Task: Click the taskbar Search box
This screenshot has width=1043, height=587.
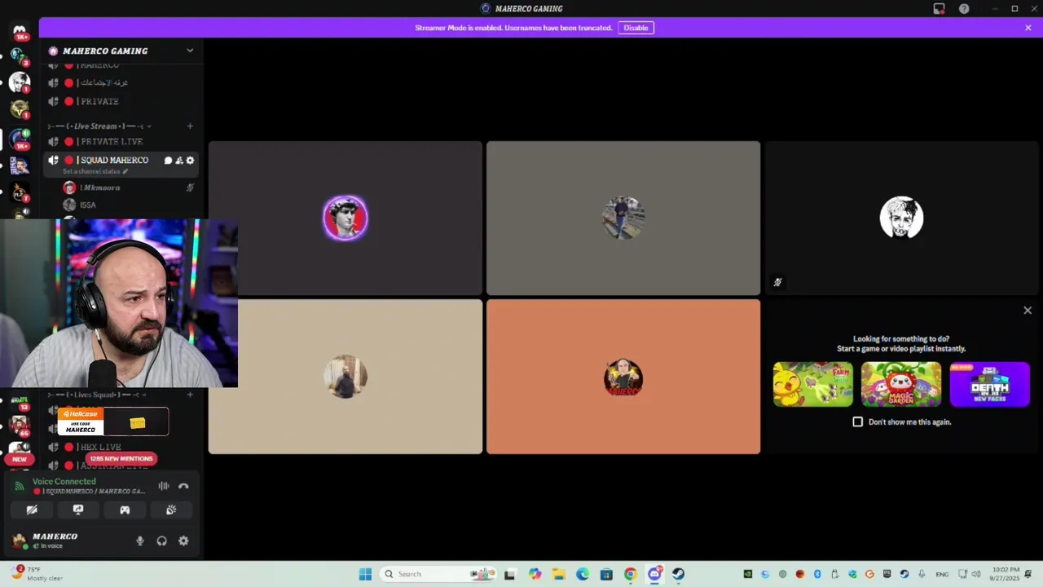Action: pos(438,574)
